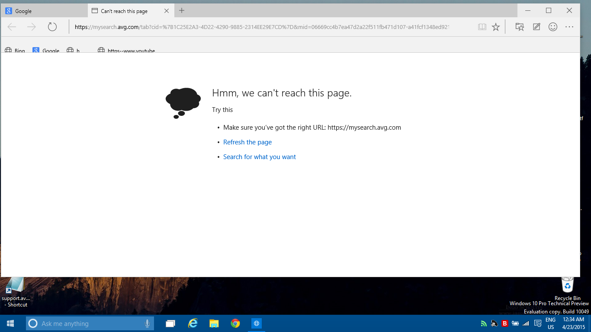This screenshot has height=332, width=591.
Task: Reload the page with the refresh icon
Action: tap(52, 27)
